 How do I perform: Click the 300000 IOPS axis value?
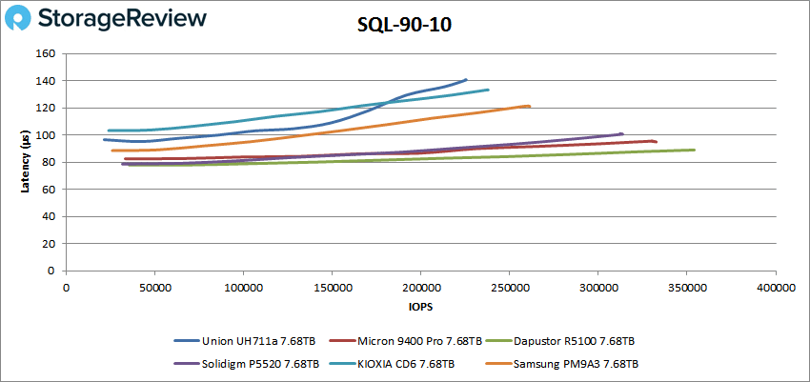598,287
